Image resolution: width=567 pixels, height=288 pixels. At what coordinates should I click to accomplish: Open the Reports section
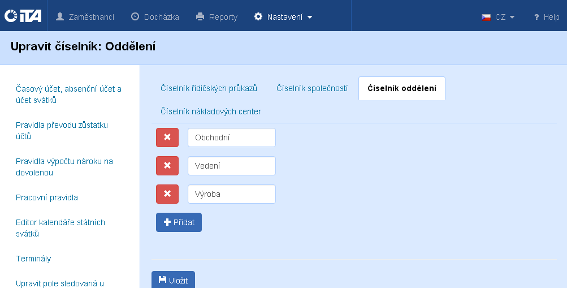click(217, 17)
